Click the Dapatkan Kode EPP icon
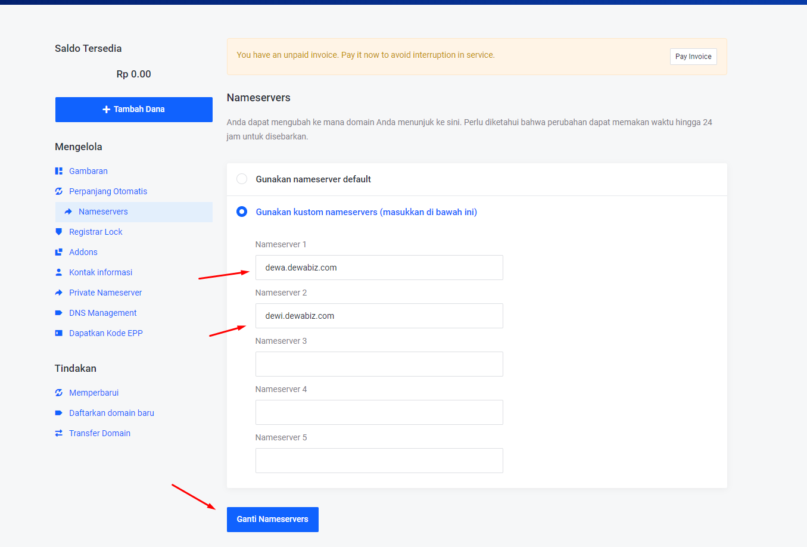This screenshot has width=807, height=547. [x=59, y=333]
